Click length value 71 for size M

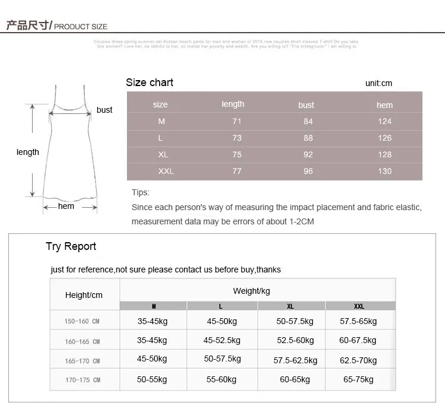coord(237,122)
